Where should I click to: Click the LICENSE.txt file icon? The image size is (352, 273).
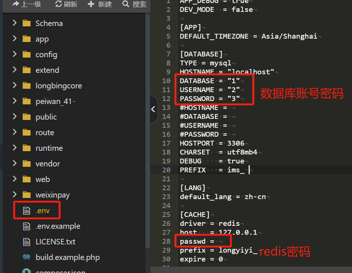coord(26,242)
